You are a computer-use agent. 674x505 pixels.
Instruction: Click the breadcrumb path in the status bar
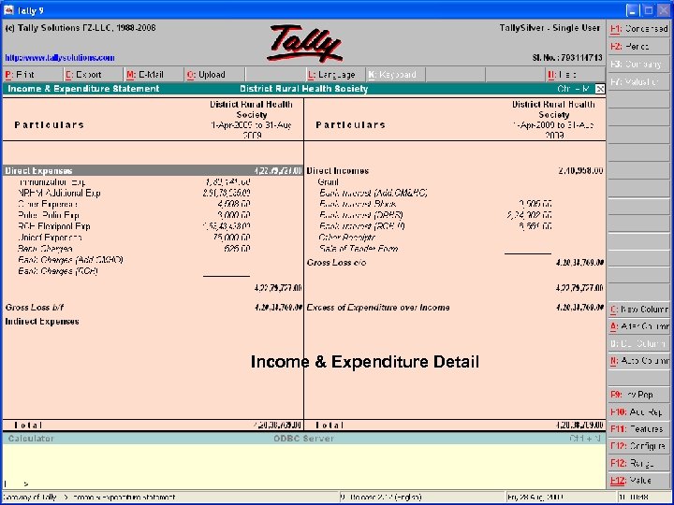point(89,498)
